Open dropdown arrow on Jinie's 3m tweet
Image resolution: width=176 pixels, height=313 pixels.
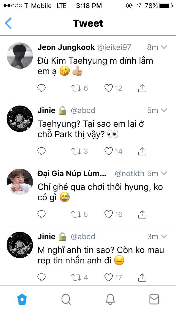pyautogui.click(x=164, y=237)
